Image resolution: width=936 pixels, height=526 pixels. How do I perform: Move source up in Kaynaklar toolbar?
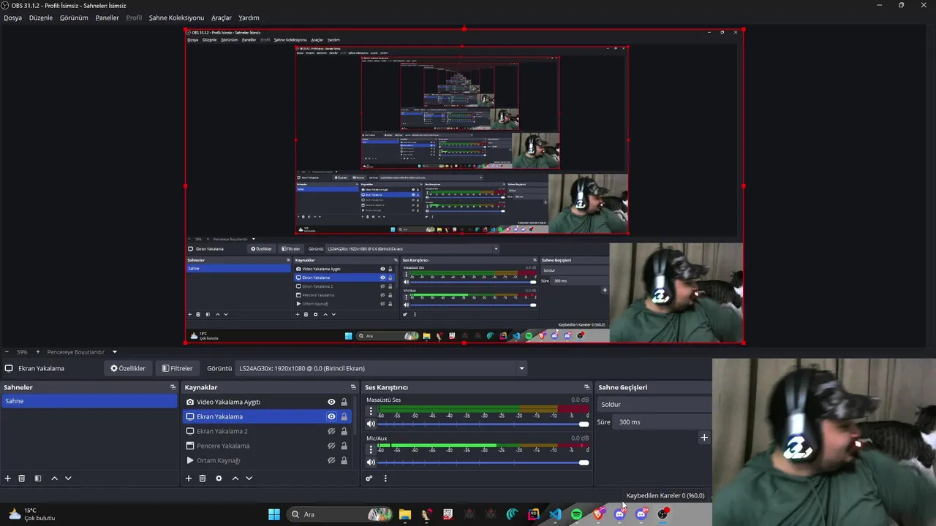tap(235, 479)
